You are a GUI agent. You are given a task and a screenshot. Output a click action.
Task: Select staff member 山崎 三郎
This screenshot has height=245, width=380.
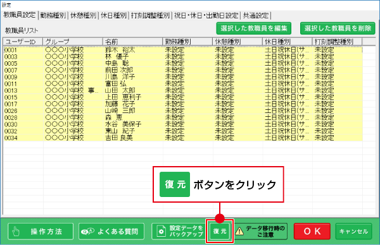[183, 111]
